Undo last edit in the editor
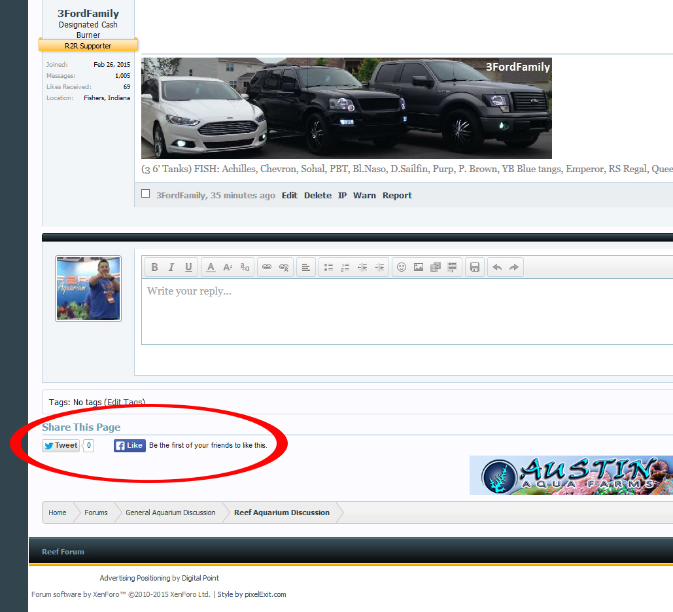The image size is (673, 612). [497, 267]
